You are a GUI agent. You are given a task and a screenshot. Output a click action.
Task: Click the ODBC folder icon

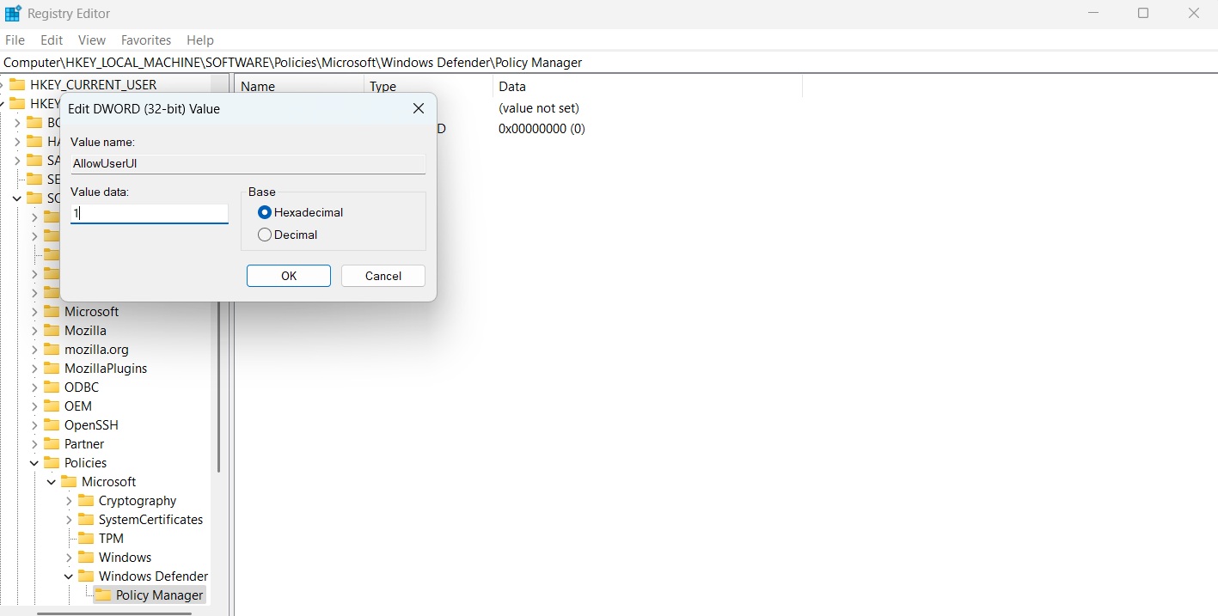(x=52, y=387)
